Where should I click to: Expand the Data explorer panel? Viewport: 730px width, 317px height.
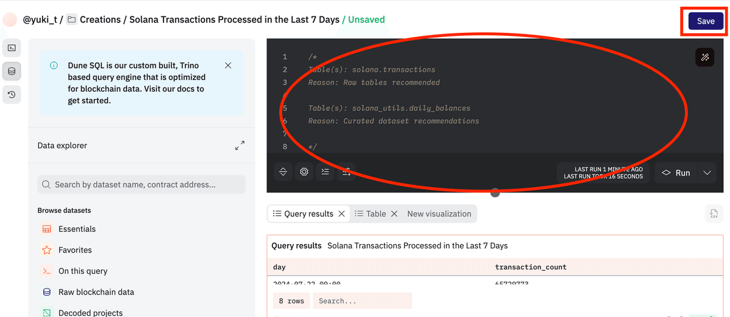point(240,146)
